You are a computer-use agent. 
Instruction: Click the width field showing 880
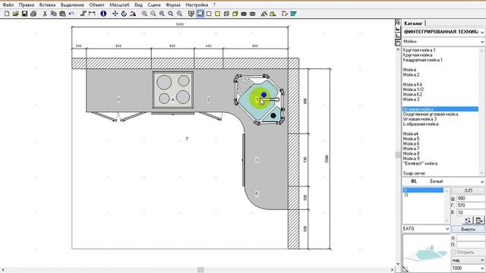click(x=471, y=199)
